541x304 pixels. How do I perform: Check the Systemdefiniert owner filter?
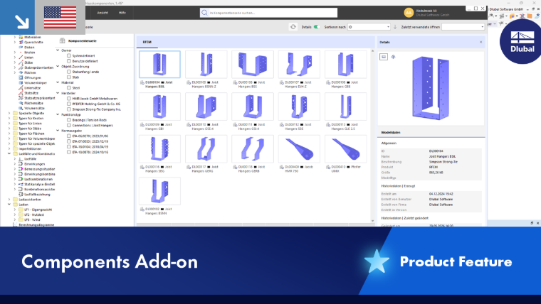[x=69, y=56]
